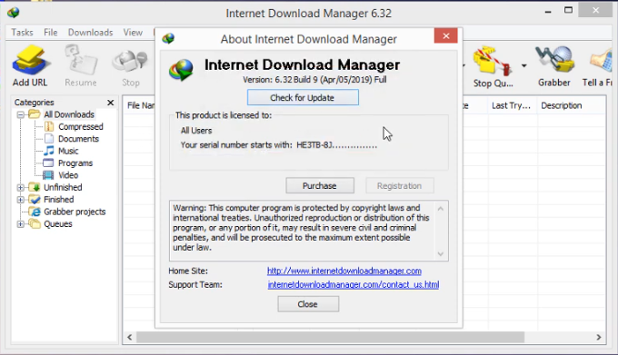Click the horizontal scrollbar left arrow
This screenshot has width=618, height=355.
(x=130, y=337)
